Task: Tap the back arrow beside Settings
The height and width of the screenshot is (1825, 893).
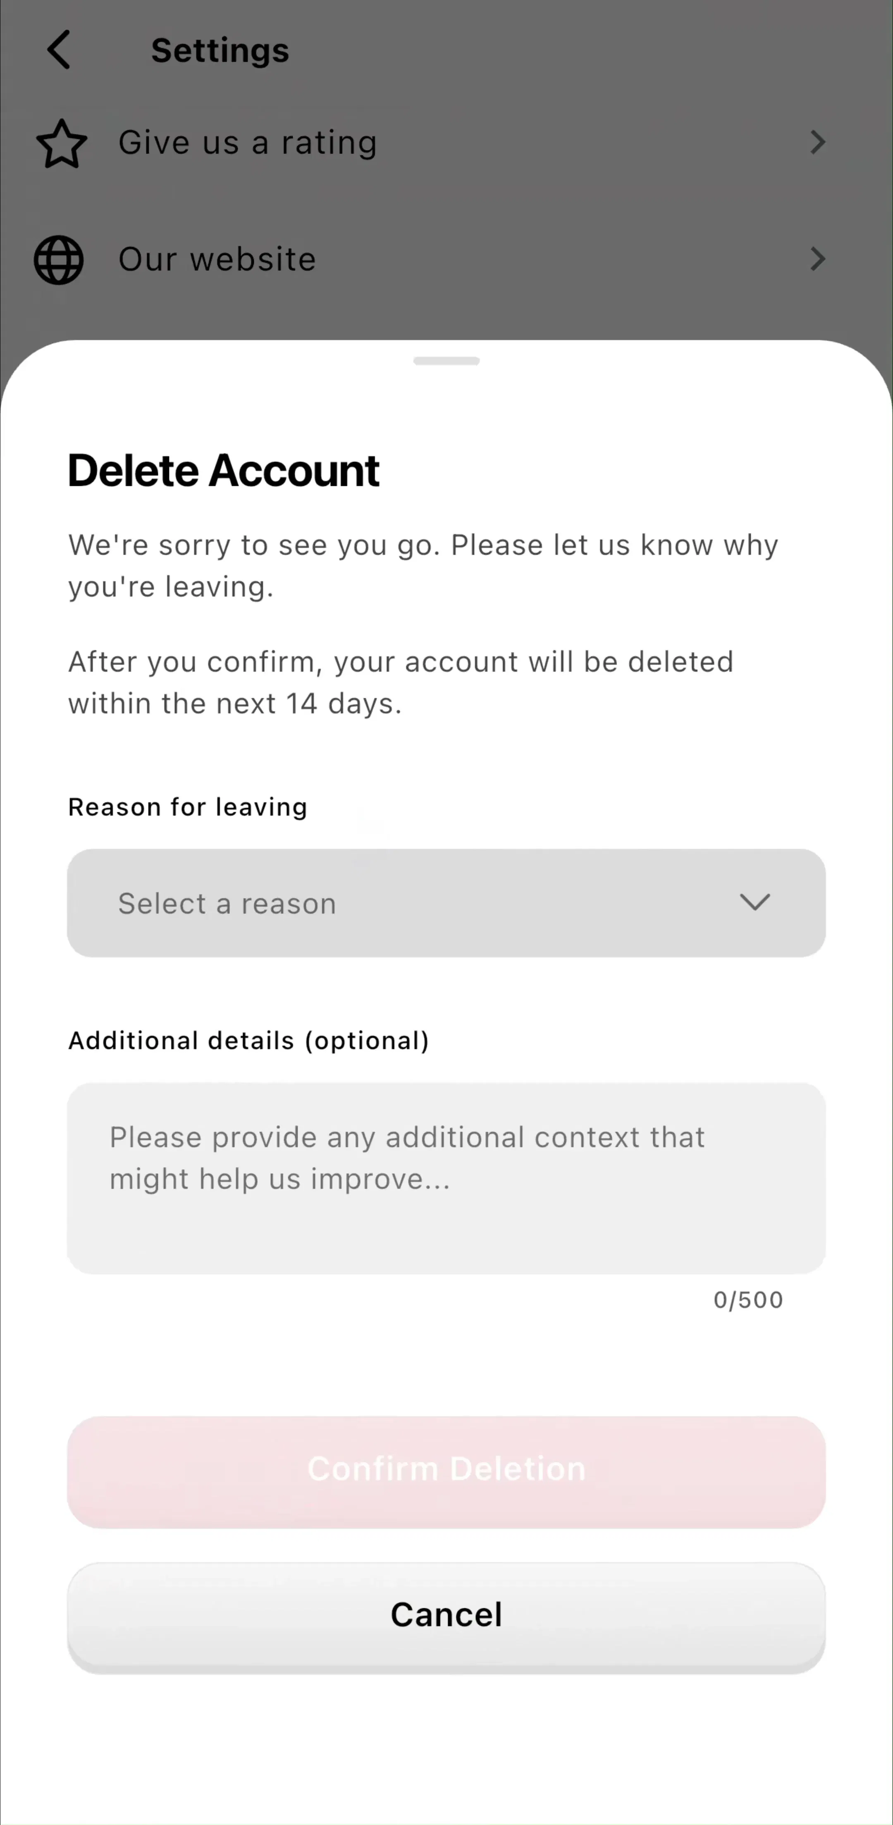Action: tap(59, 50)
